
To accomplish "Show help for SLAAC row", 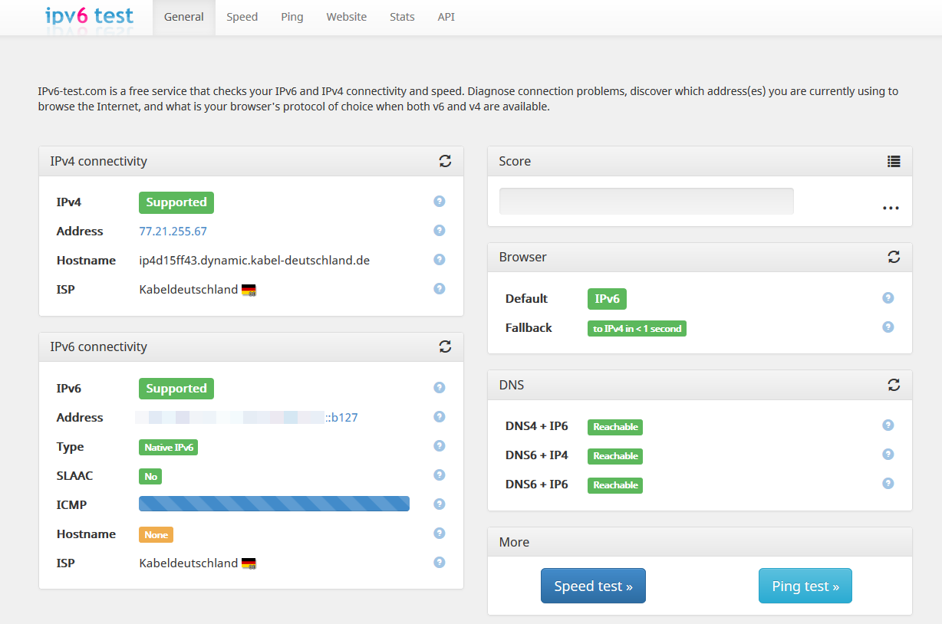I will (440, 475).
